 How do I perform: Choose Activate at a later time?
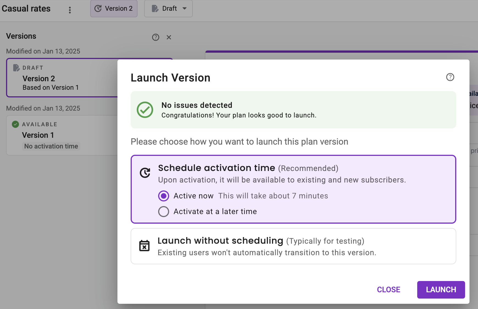pos(163,211)
